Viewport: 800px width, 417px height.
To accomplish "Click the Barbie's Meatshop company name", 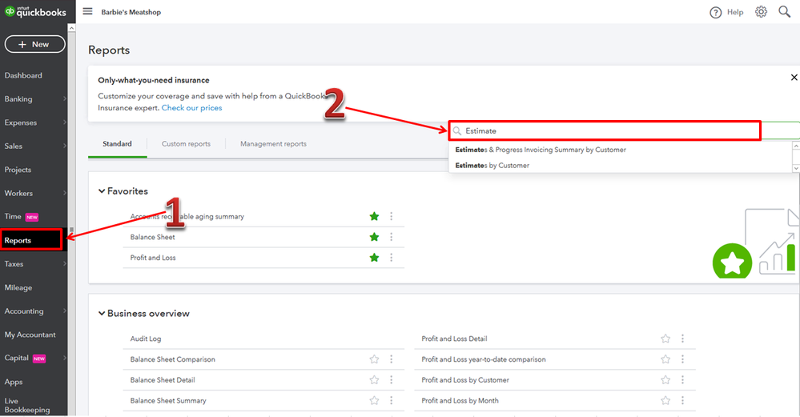I will (131, 12).
